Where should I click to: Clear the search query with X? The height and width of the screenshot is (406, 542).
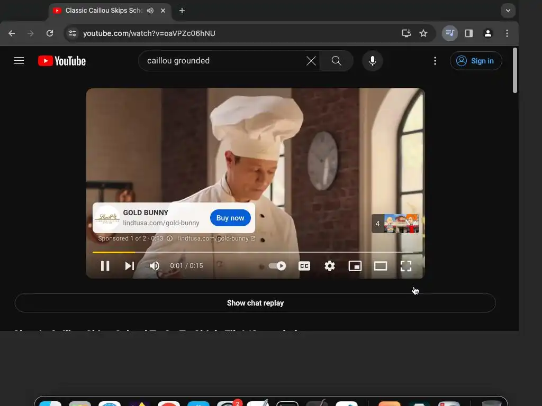311,61
